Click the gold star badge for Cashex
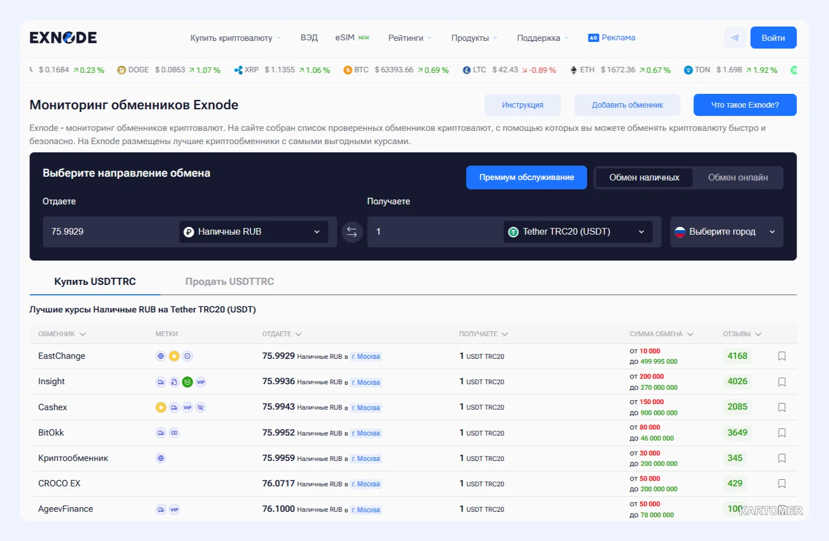The height and width of the screenshot is (541, 829). [161, 407]
